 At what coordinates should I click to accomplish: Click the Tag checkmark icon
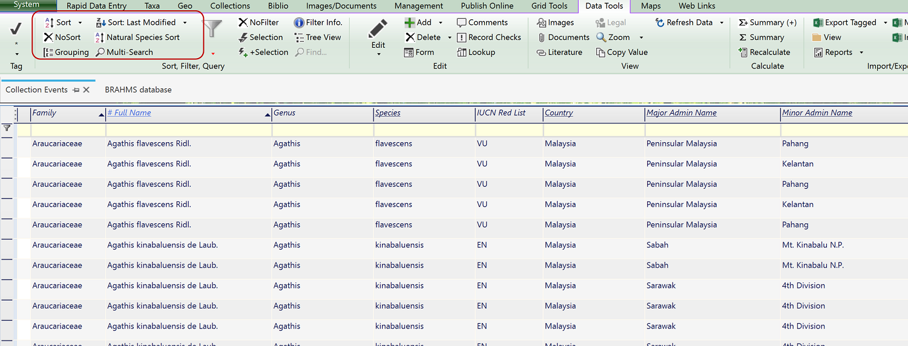(x=16, y=29)
